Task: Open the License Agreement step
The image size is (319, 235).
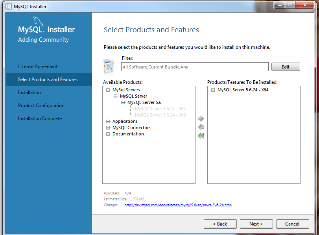Action: coord(38,67)
